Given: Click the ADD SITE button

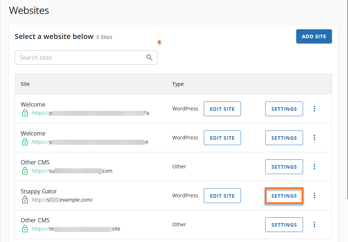Looking at the screenshot, I should [x=314, y=36].
